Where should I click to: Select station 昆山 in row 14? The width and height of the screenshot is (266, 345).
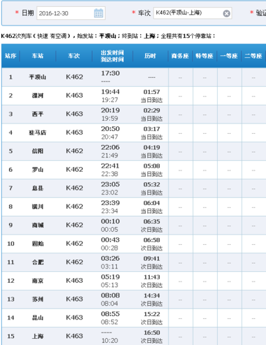[37, 317]
